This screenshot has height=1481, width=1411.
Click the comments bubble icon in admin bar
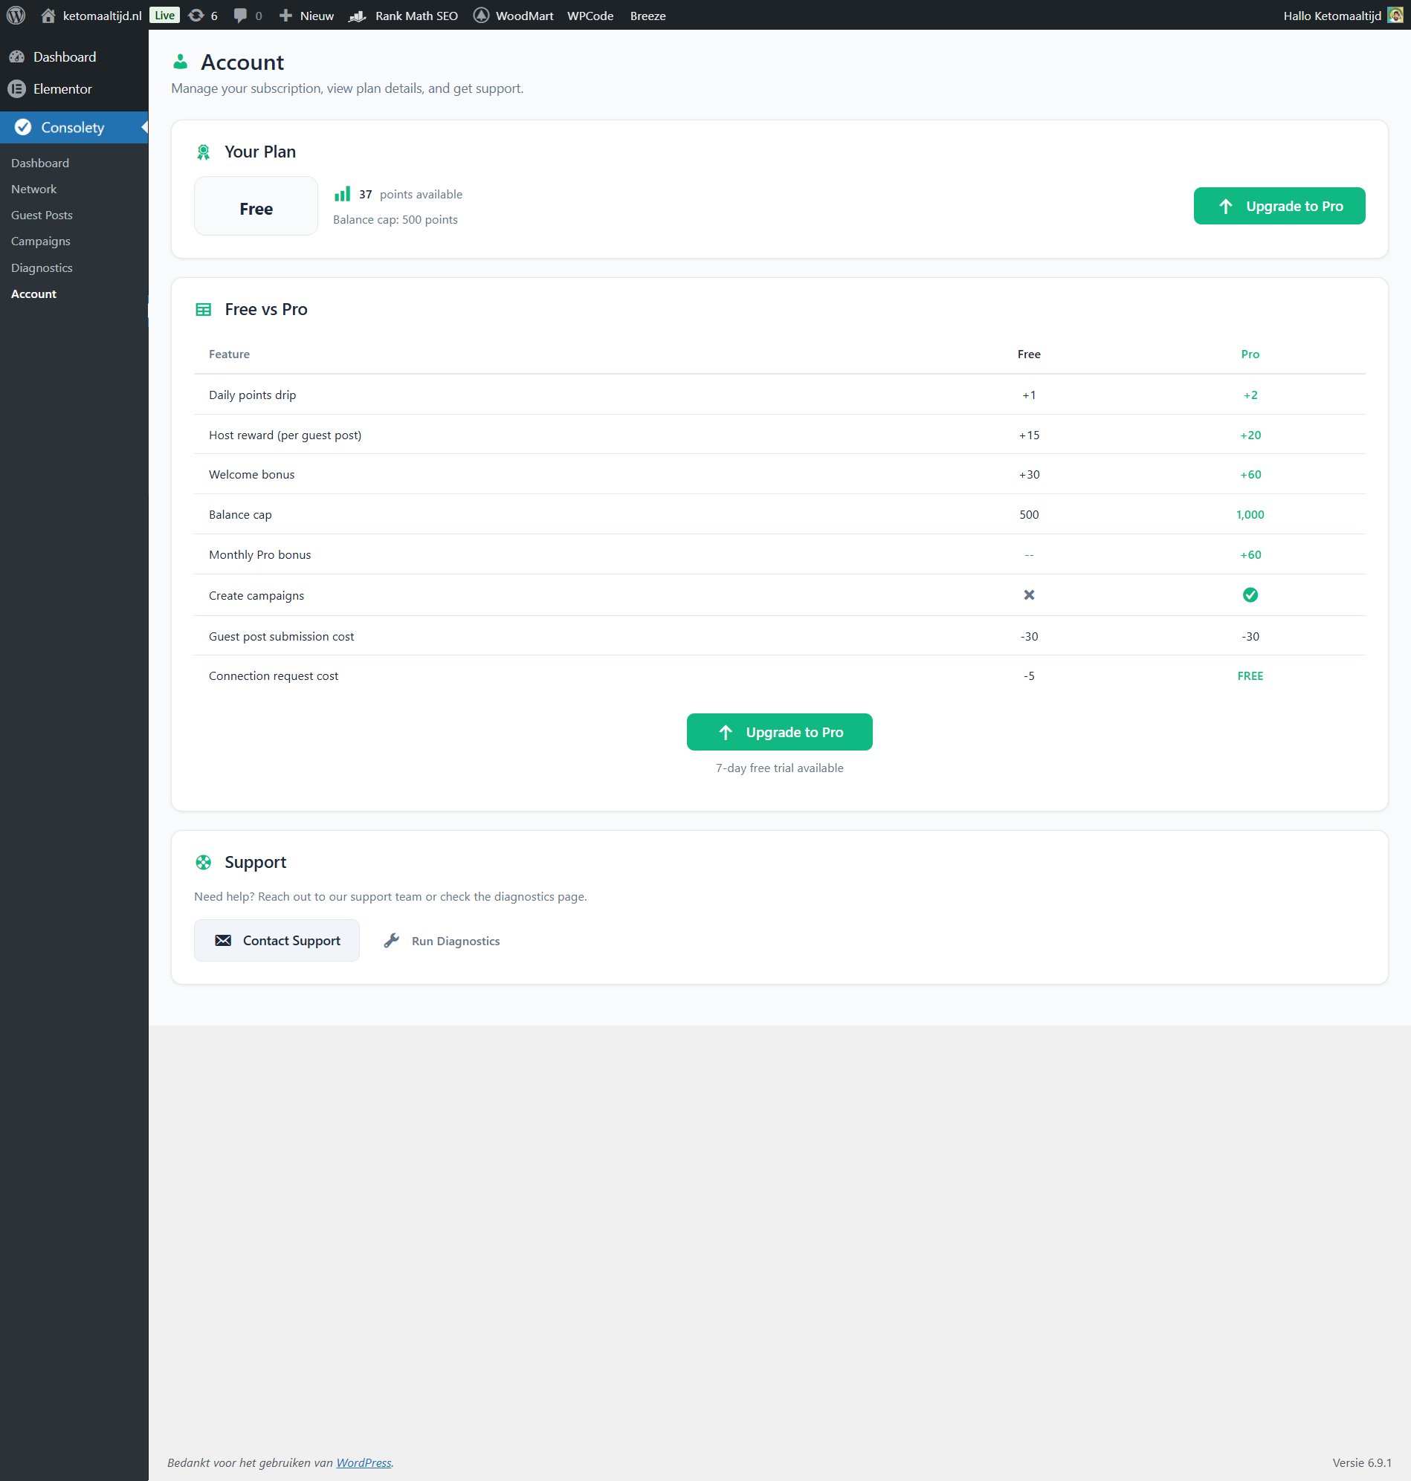tap(241, 15)
